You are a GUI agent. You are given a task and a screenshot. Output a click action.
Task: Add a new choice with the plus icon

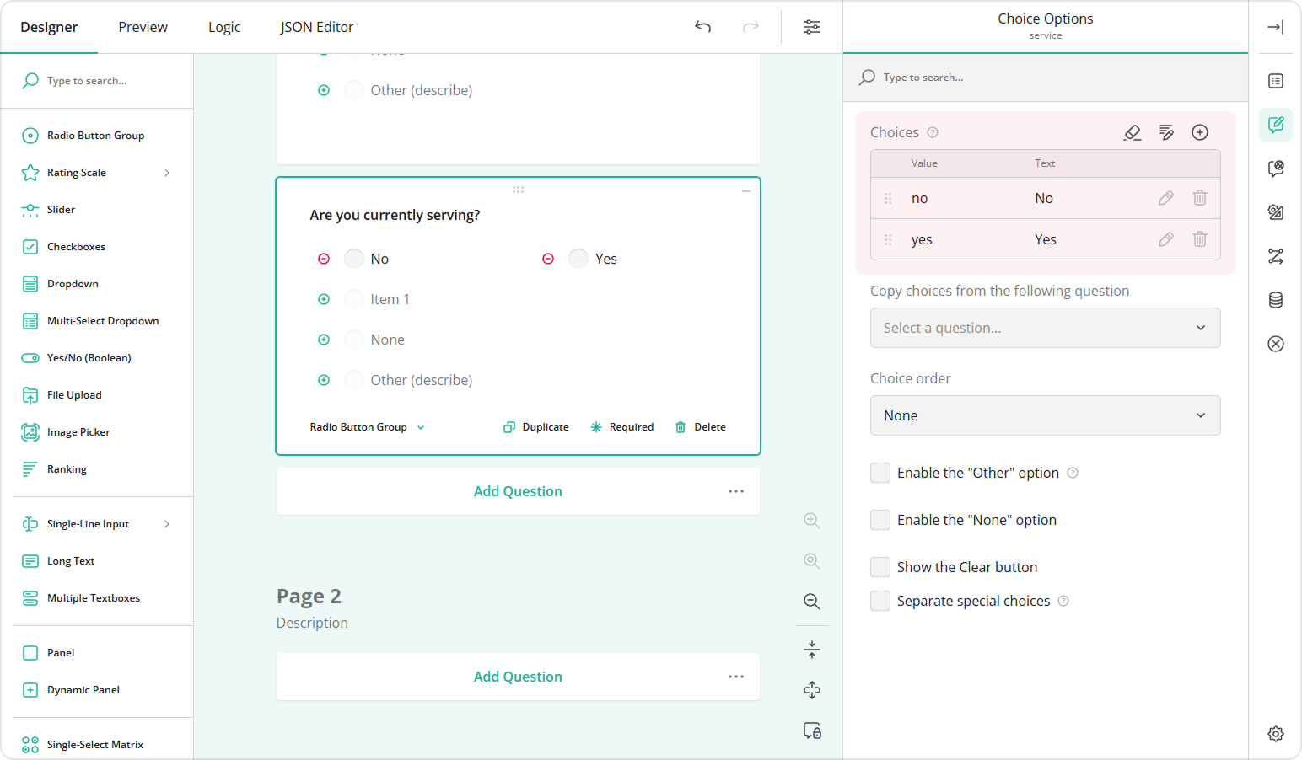(1199, 132)
